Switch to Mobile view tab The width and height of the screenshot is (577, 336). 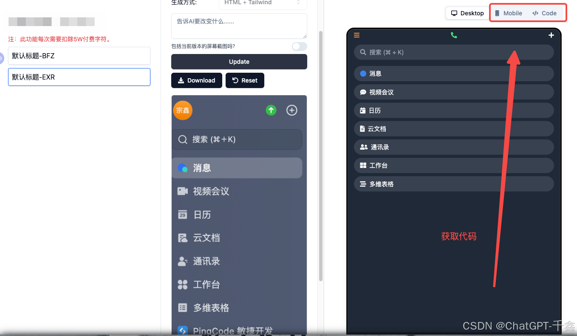pyautogui.click(x=509, y=13)
